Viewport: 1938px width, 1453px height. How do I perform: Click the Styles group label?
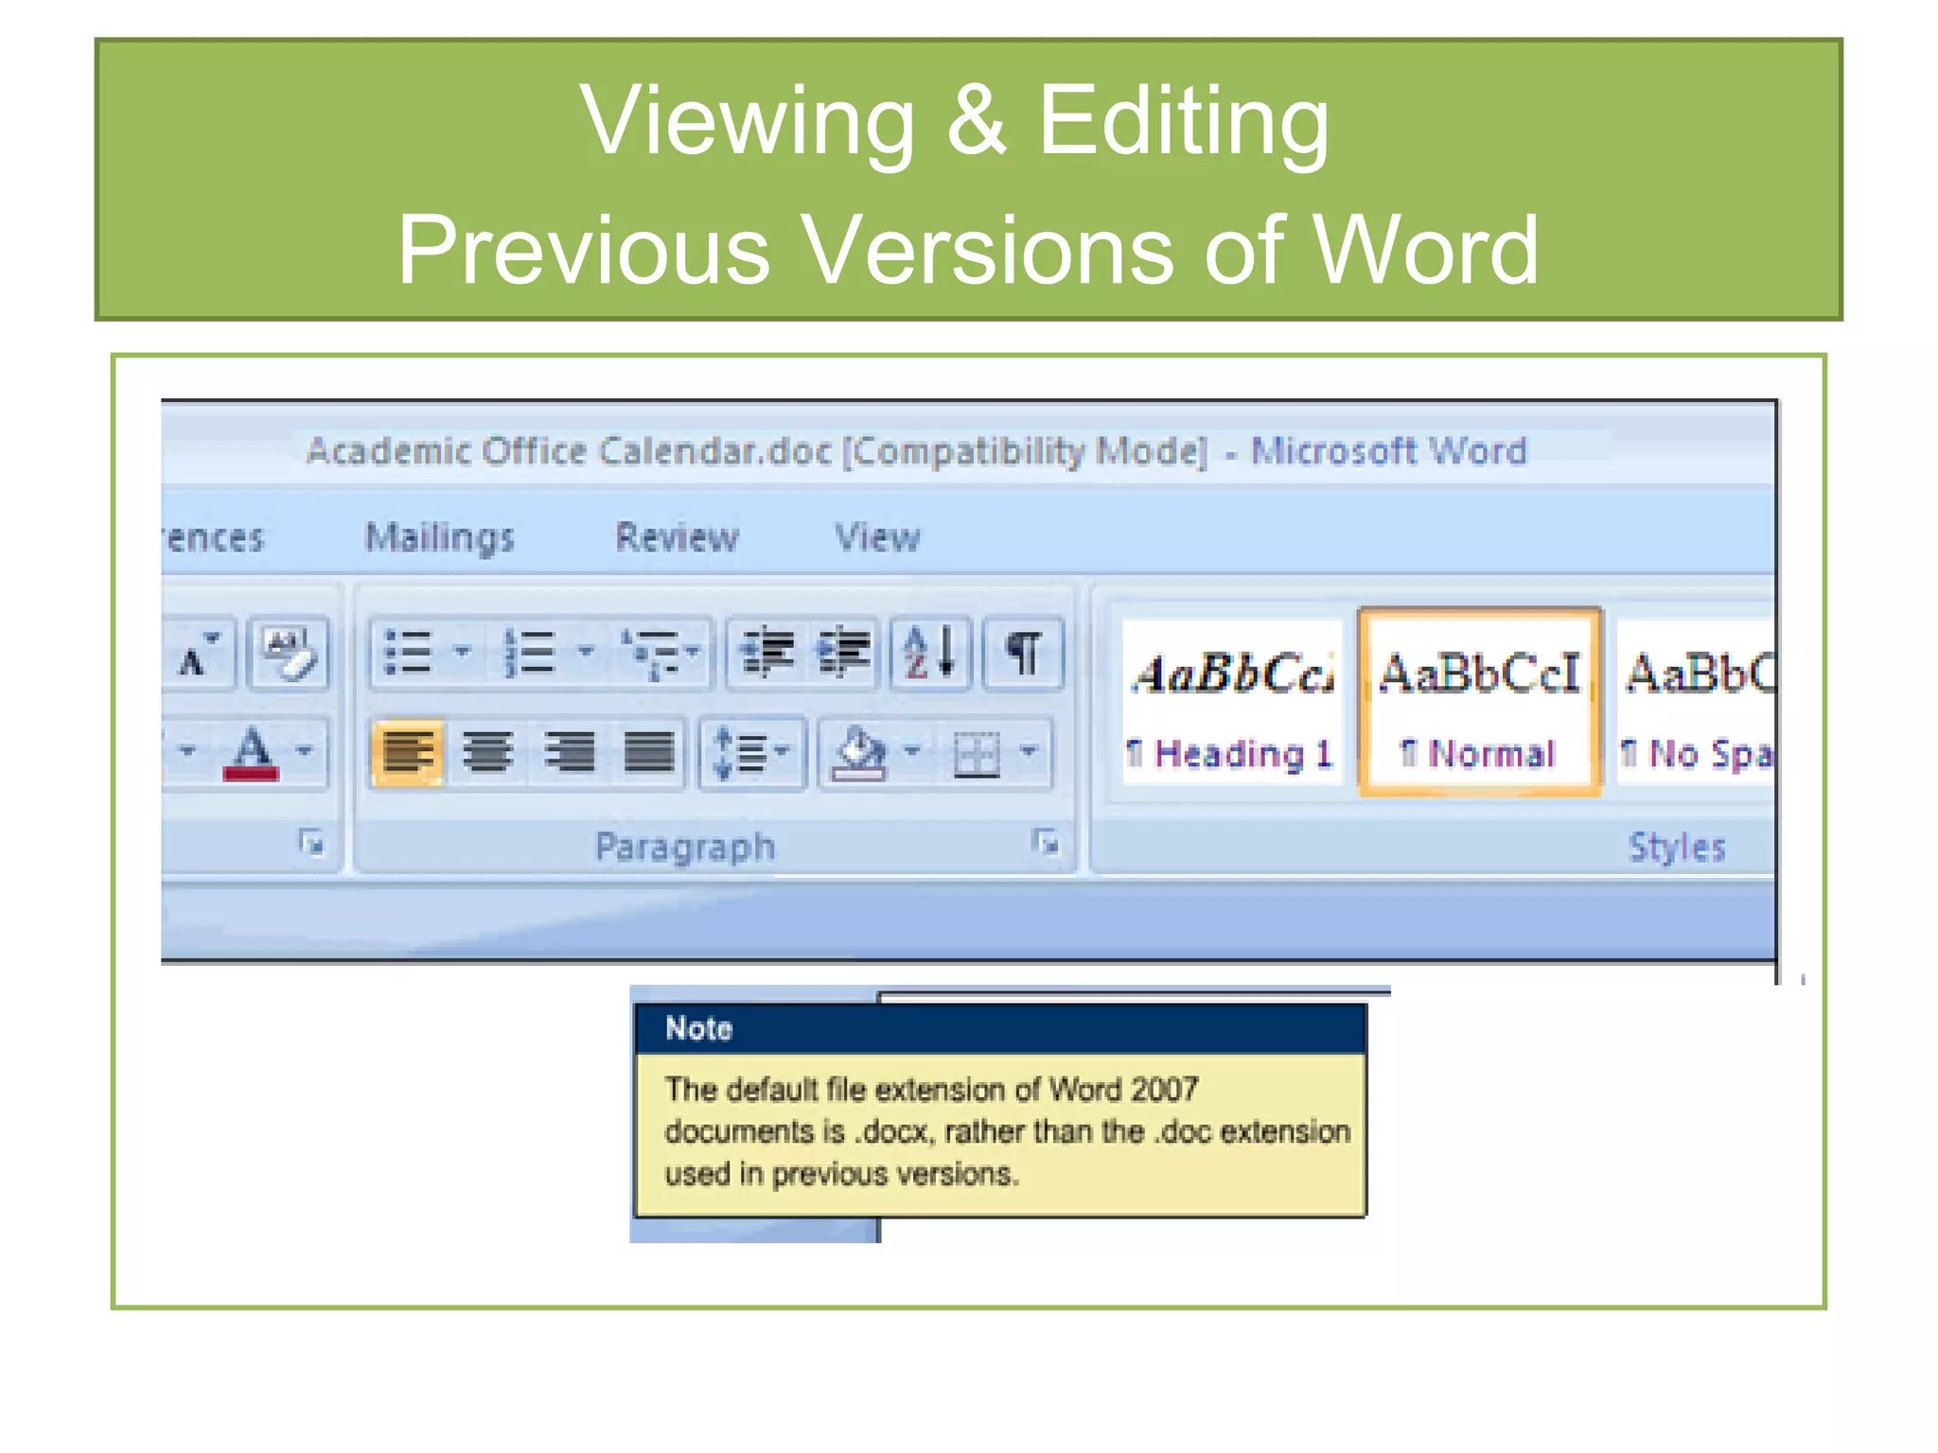(1677, 846)
